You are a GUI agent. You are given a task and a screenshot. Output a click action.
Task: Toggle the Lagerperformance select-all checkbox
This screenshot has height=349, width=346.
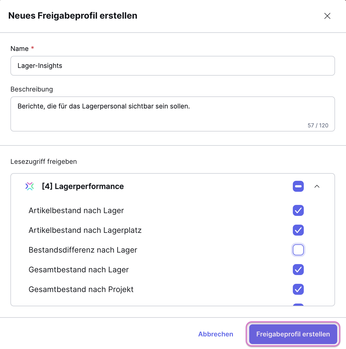point(298,186)
